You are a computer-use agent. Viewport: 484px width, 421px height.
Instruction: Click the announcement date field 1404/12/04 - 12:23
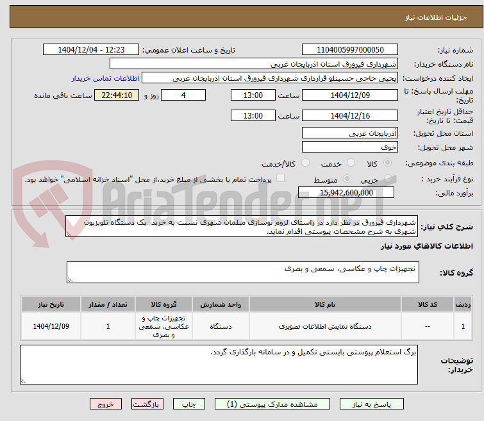[91, 50]
